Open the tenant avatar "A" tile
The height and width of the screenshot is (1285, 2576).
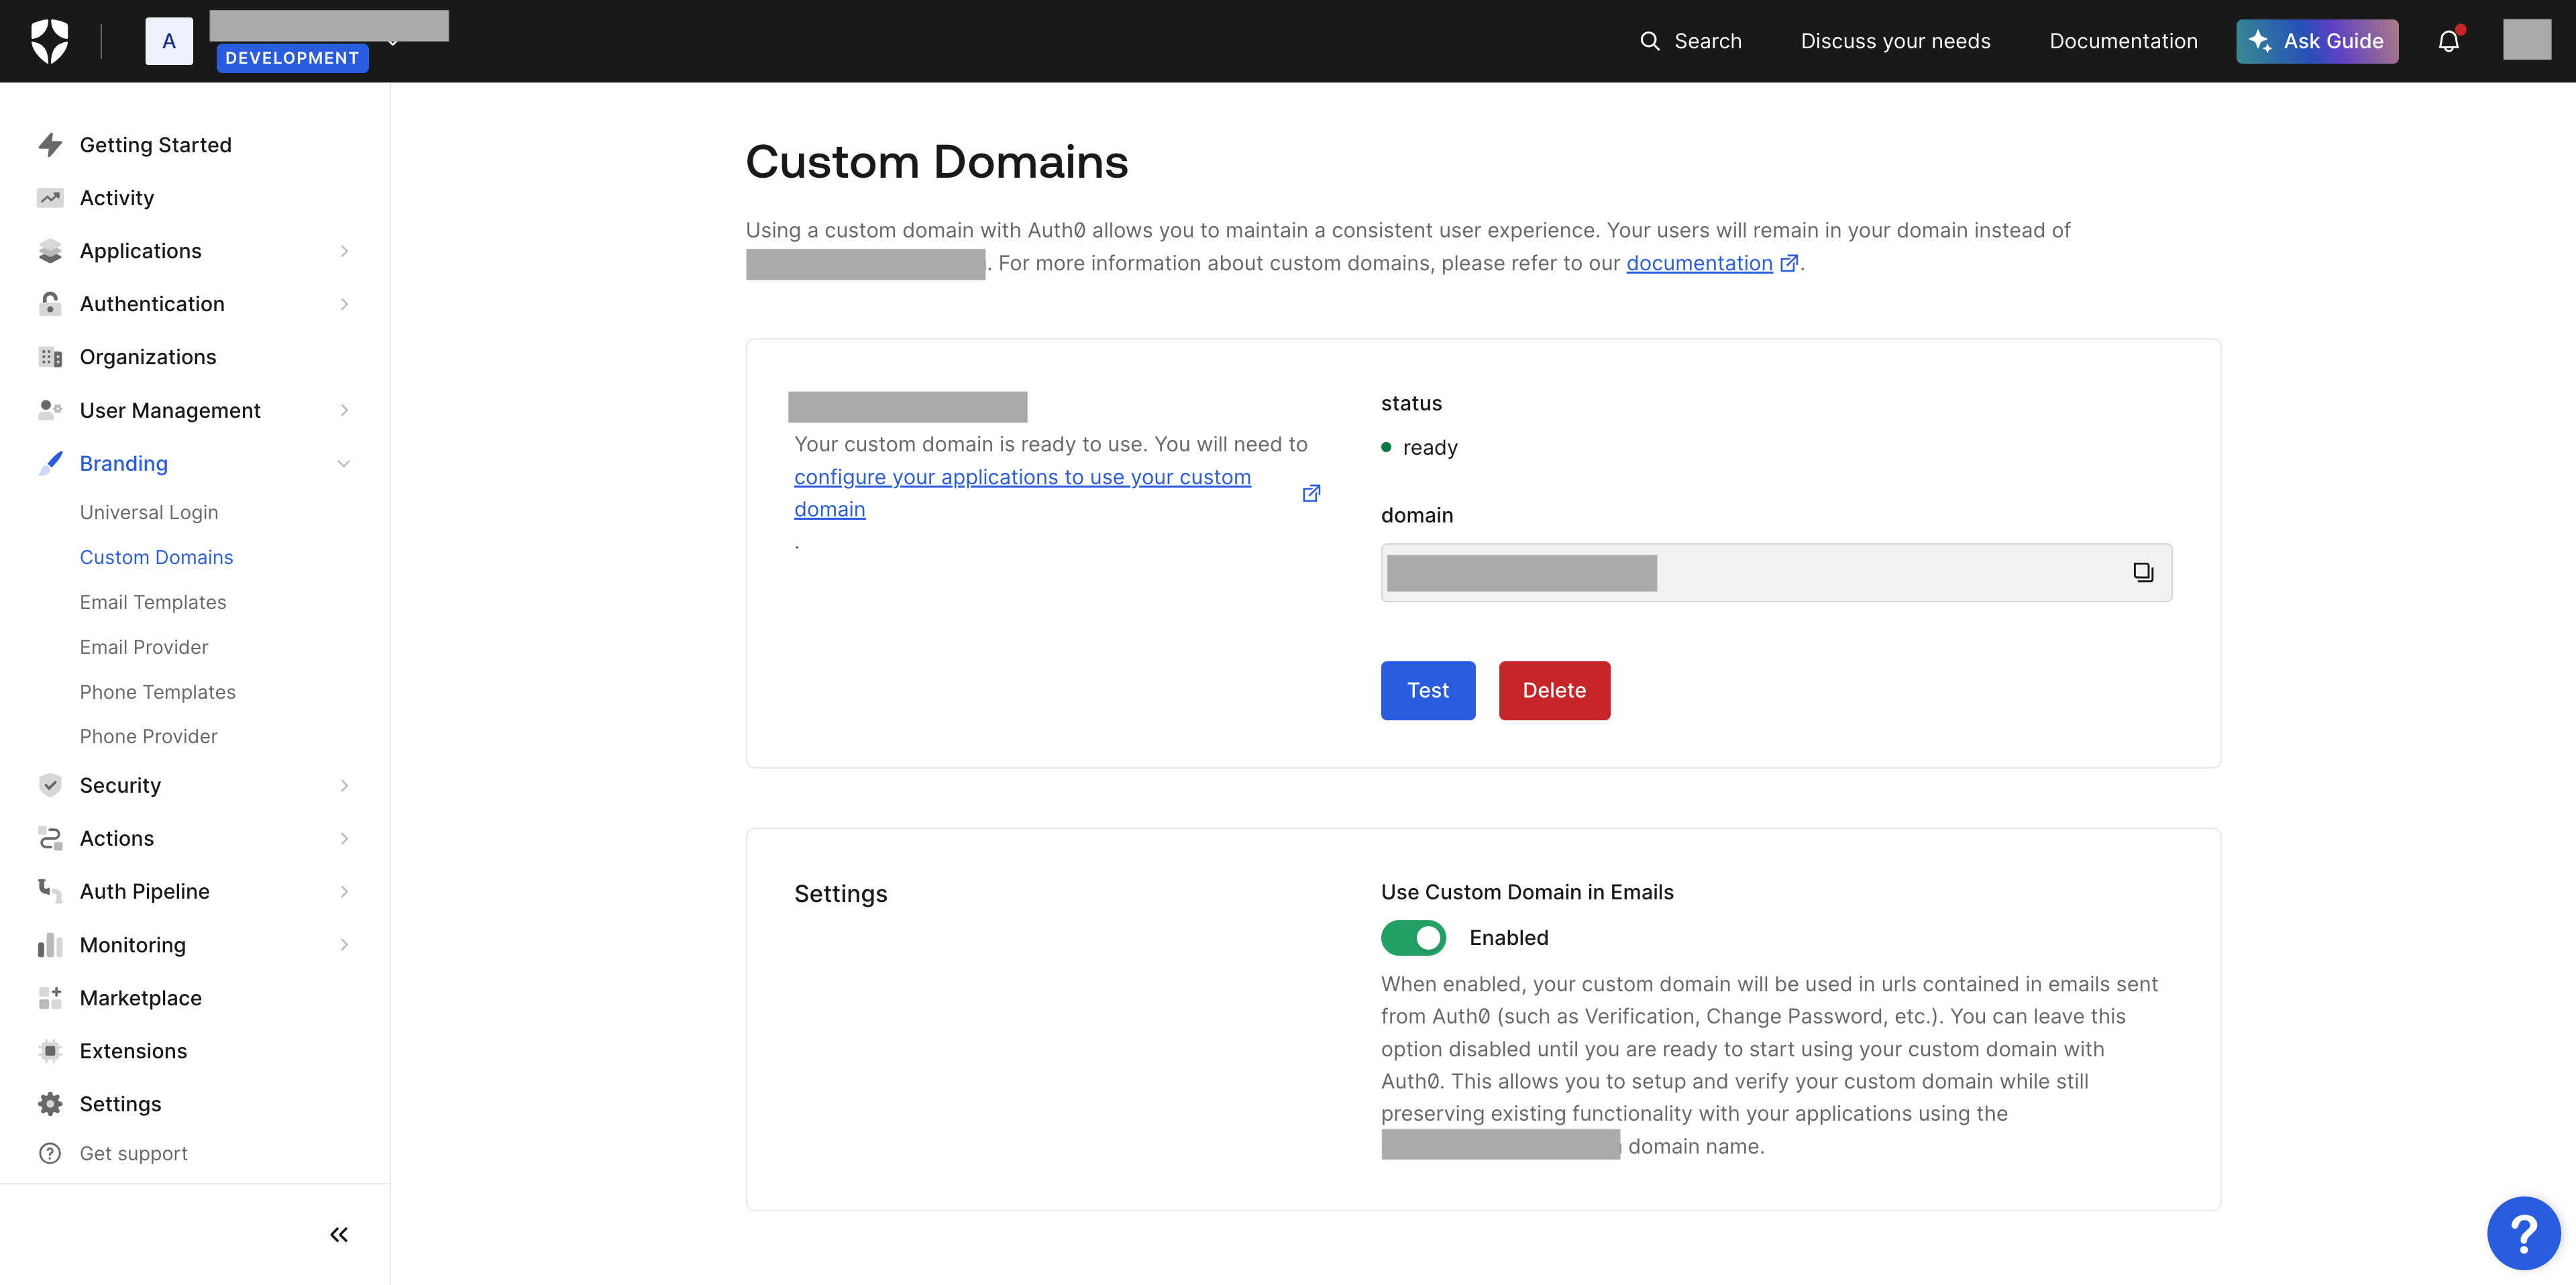click(169, 41)
